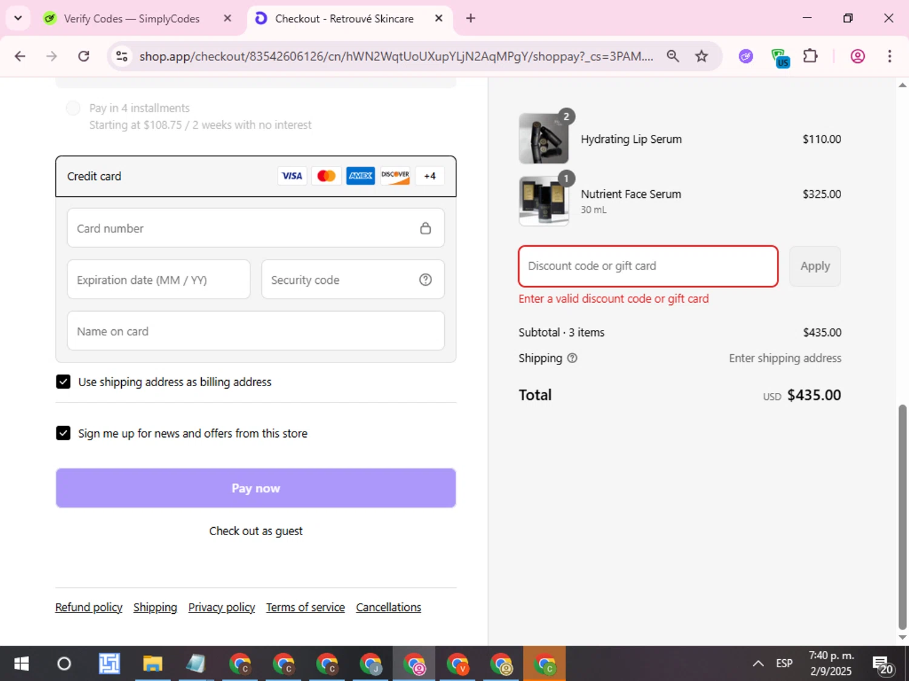Switch to Verify Codes — SimplyCodes tab
Screen dimensions: 909x681
click(132, 19)
